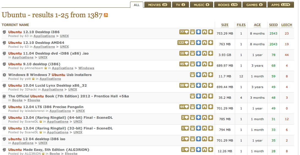Screen dimensions: 300x155
Task: Open the Ubuntu 12.10 Desktop i386 torrent title
Action: [34, 32]
